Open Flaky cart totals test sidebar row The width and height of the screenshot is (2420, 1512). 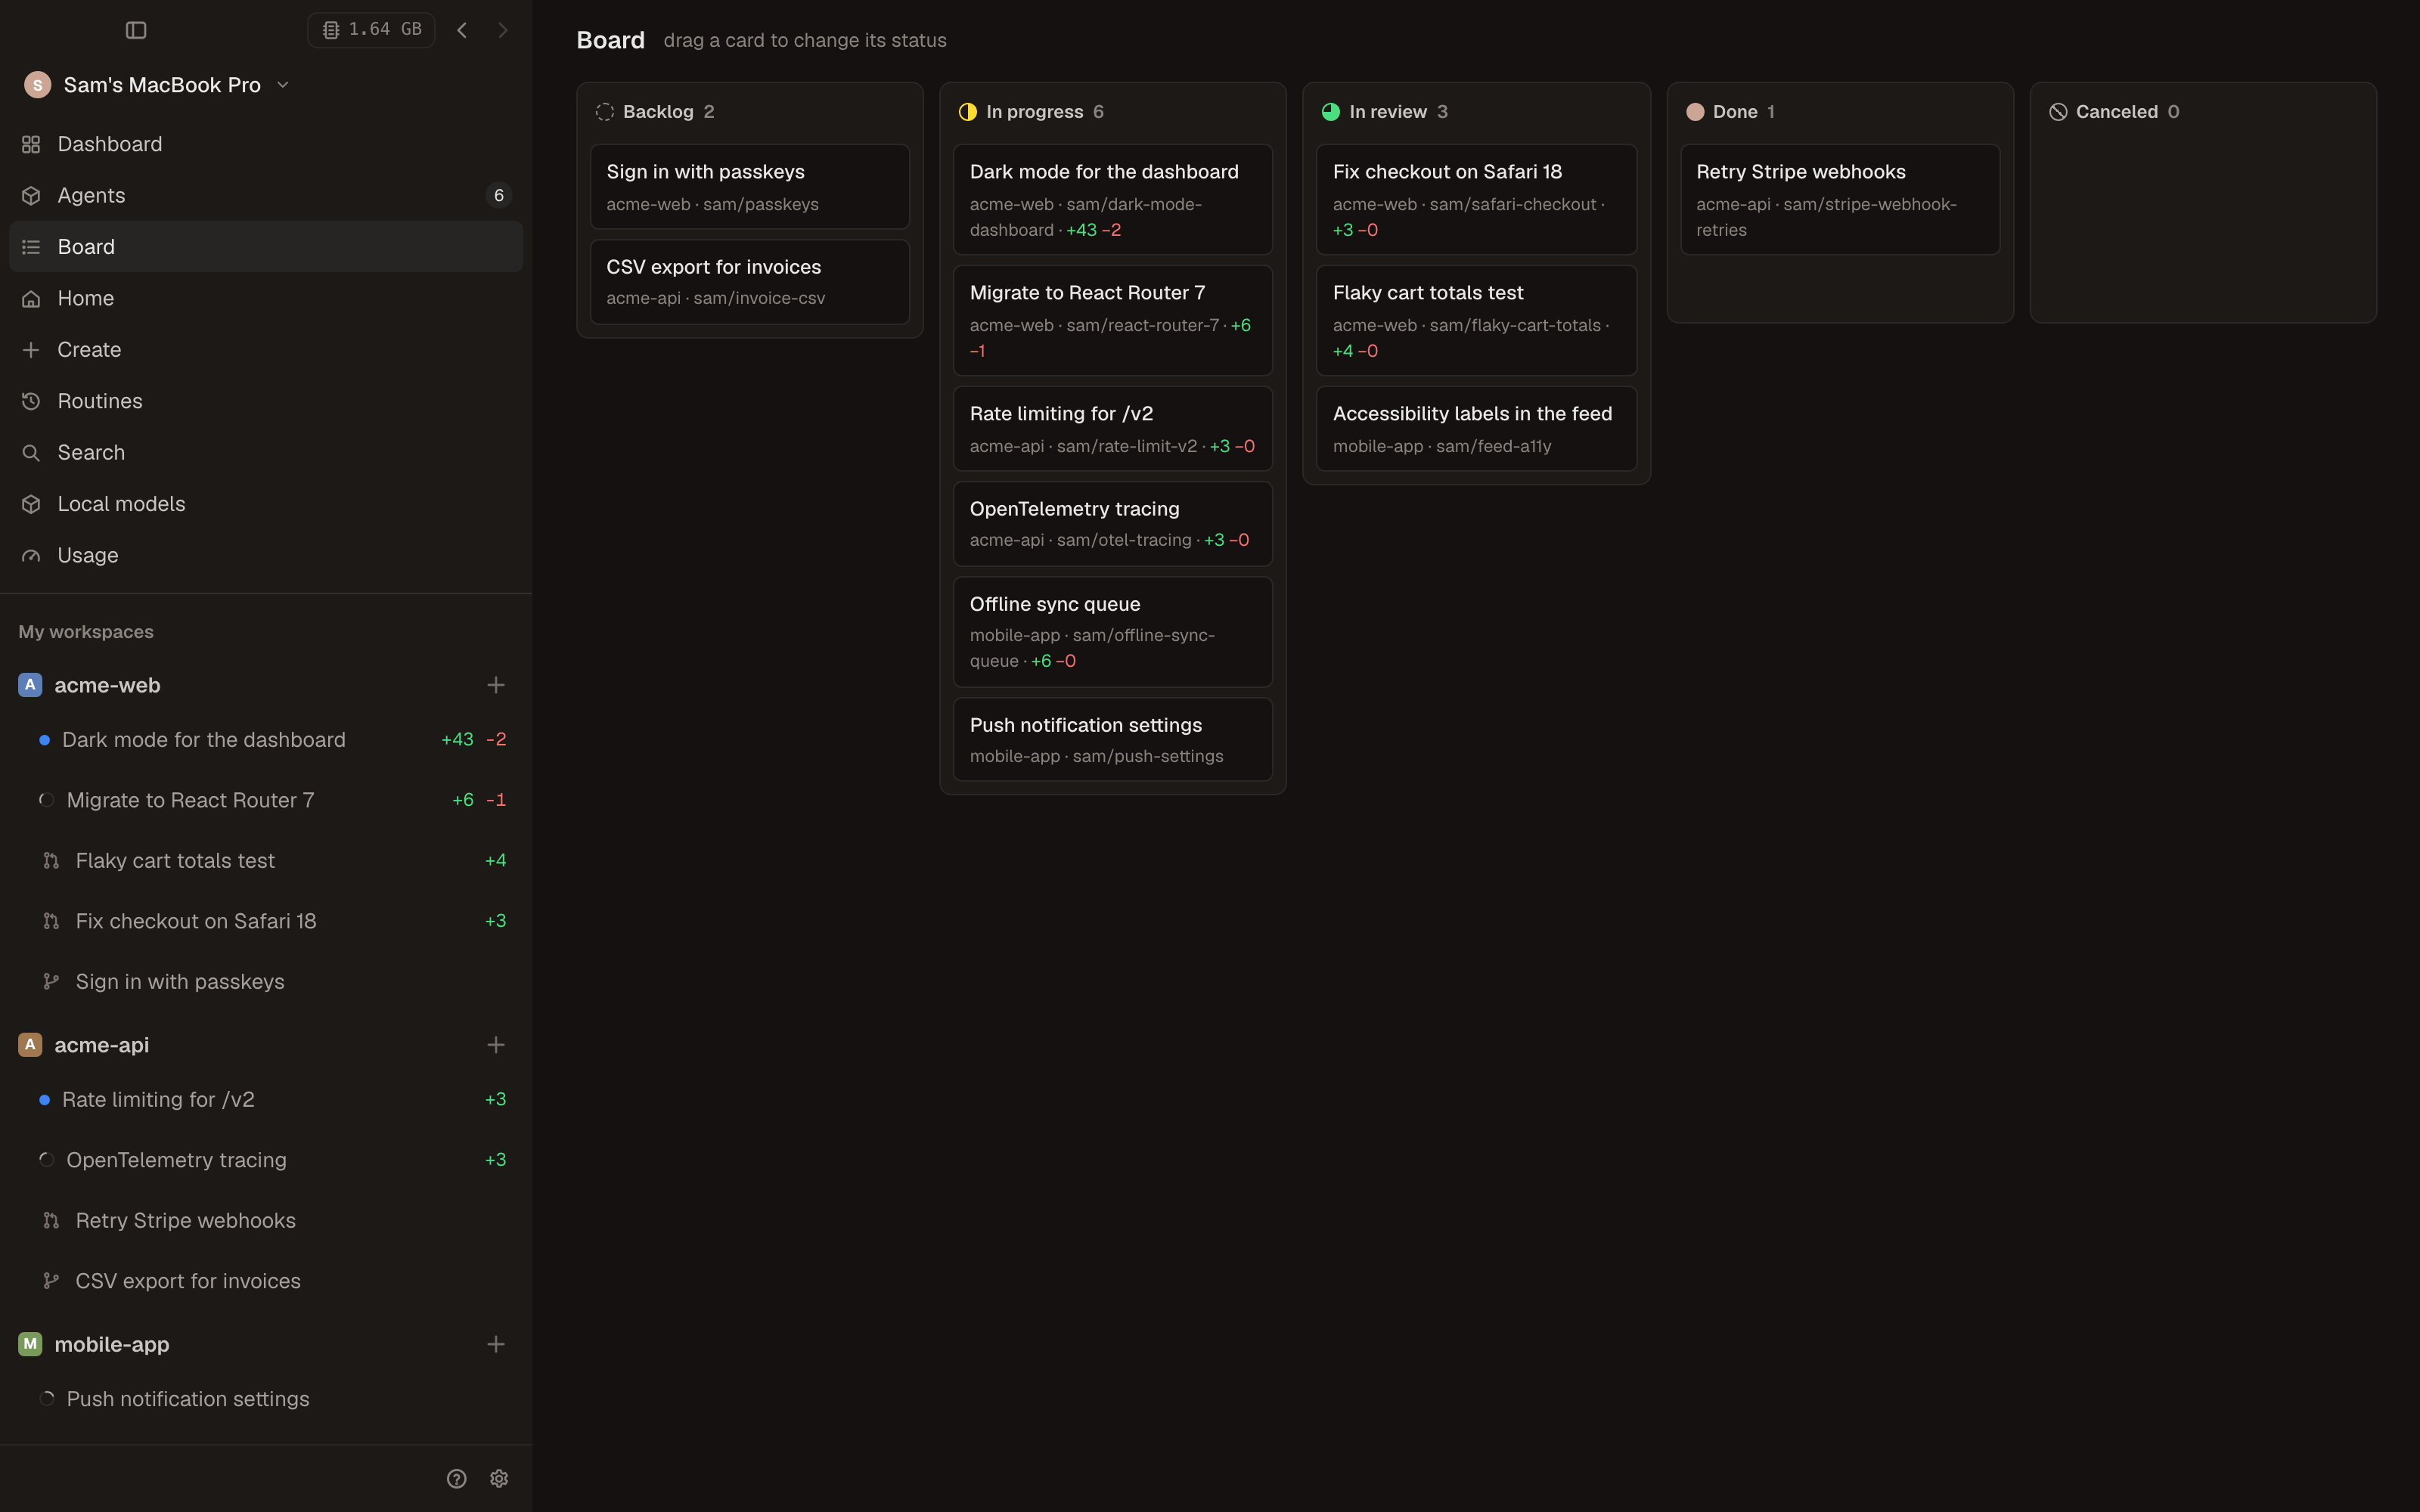coord(266,861)
